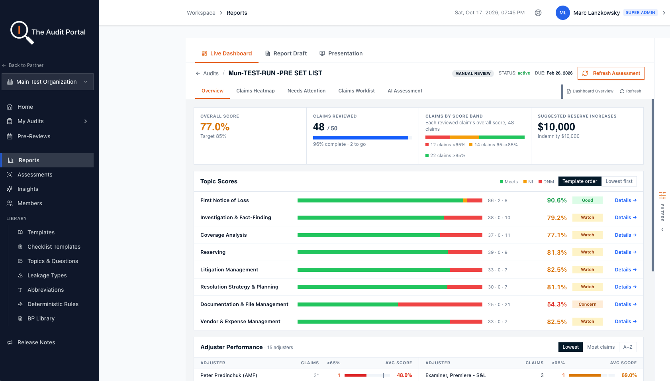Click the Reserving topic score bar

(390, 252)
